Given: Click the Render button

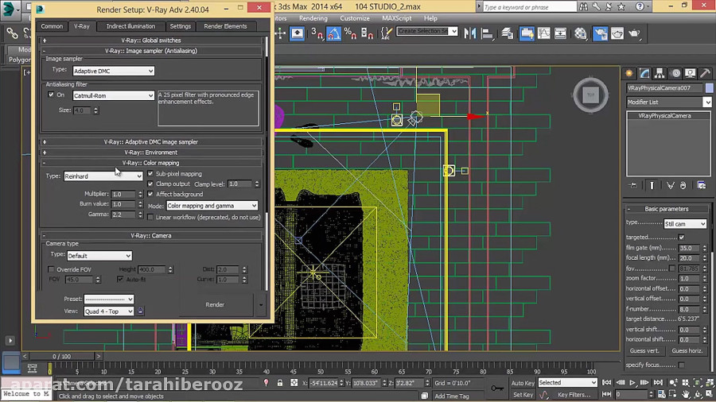Looking at the screenshot, I should (215, 304).
